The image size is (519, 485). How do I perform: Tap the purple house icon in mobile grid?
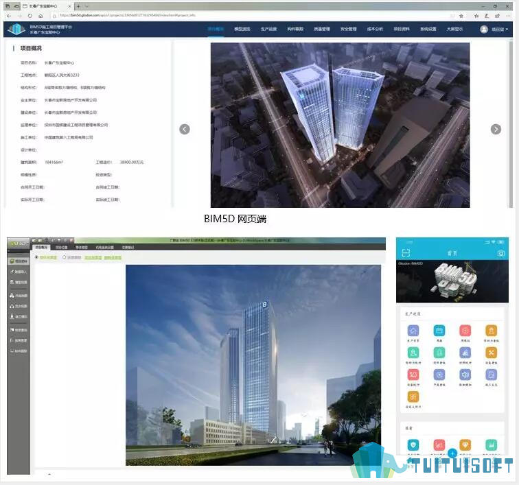click(x=413, y=331)
